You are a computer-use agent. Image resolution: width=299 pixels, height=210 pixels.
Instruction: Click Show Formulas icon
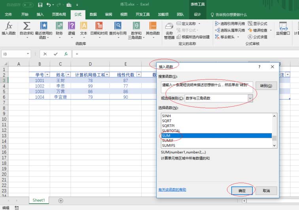tap(250, 23)
